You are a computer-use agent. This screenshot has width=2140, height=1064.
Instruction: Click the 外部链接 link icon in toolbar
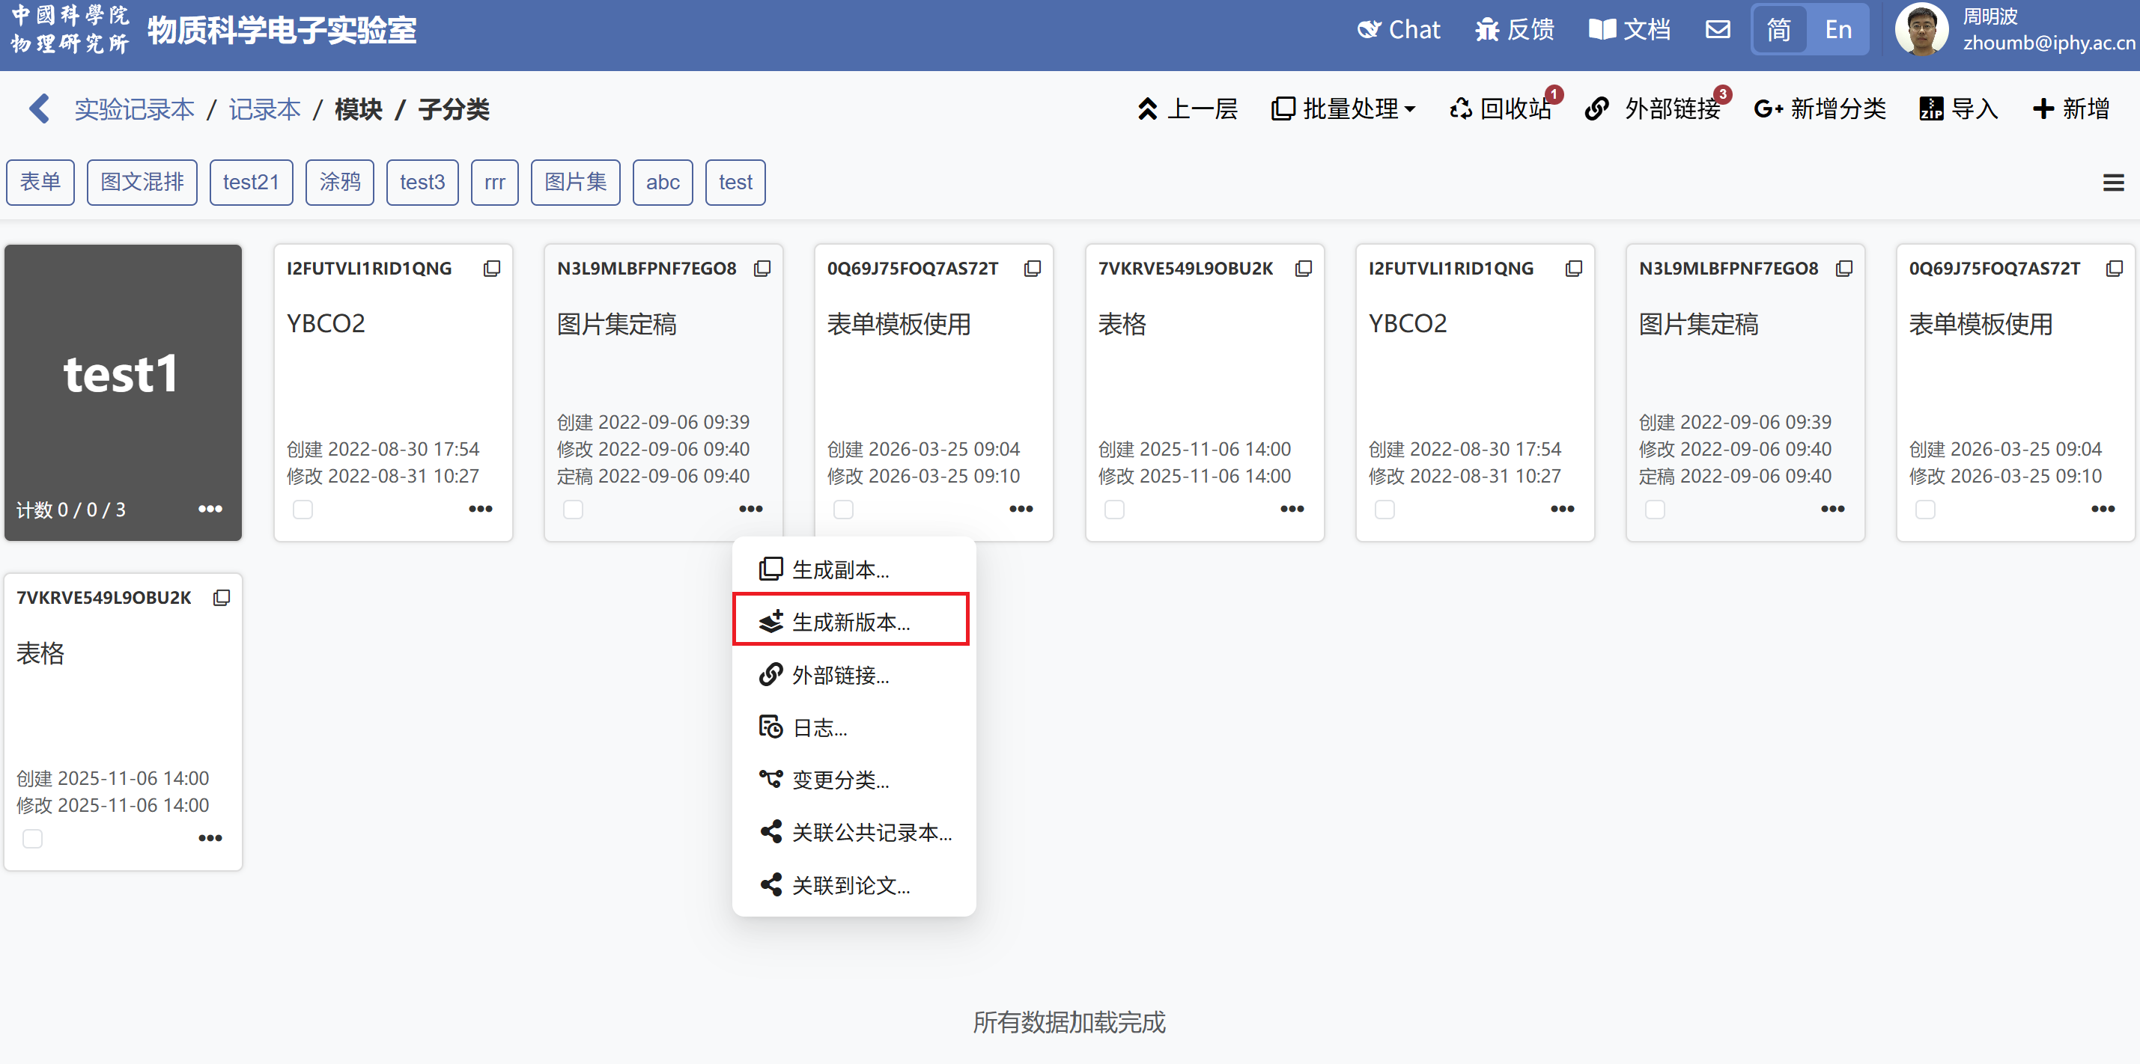(1596, 108)
